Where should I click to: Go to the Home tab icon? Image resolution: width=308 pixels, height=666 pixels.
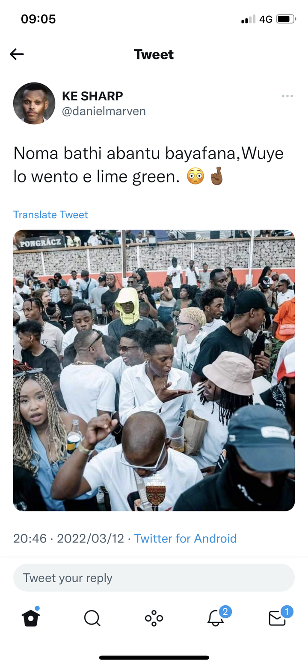[x=31, y=617]
